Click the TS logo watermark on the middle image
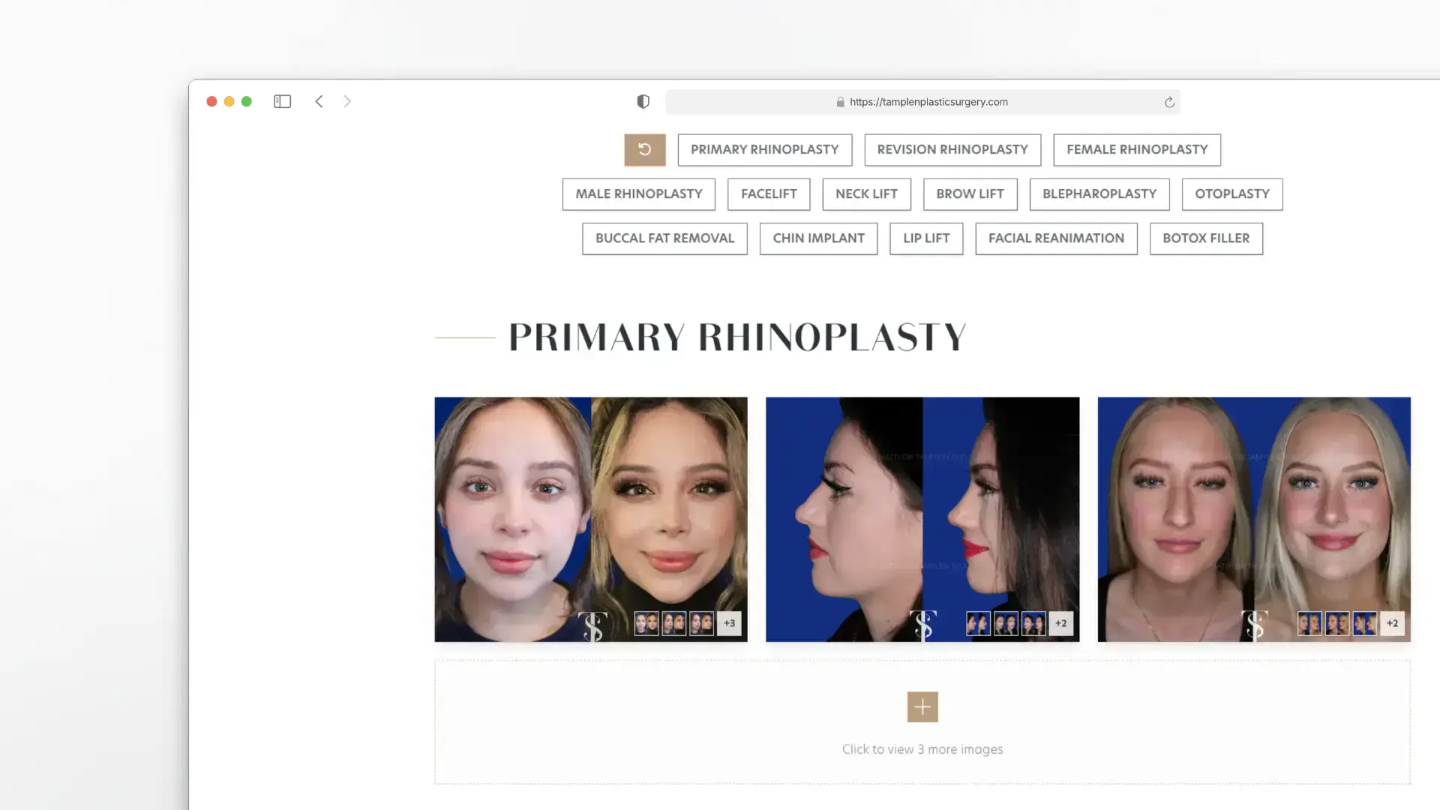The width and height of the screenshot is (1440, 810). click(923, 625)
